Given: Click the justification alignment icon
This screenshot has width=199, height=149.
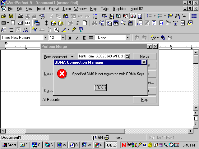Looking at the screenshot, I should coord(91,38).
